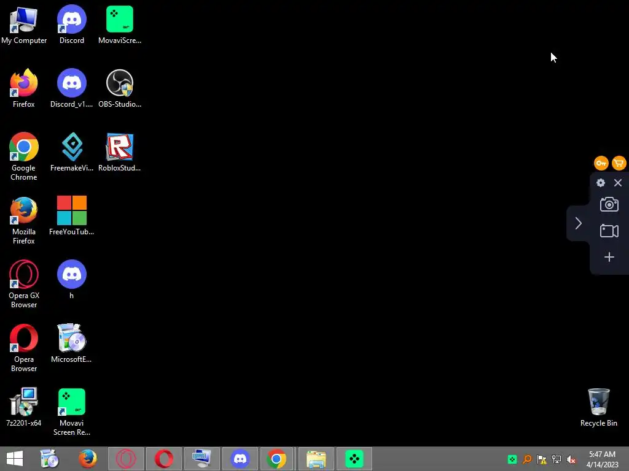
Task: Click the computer keyboard taskbar icon
Action: (201, 459)
